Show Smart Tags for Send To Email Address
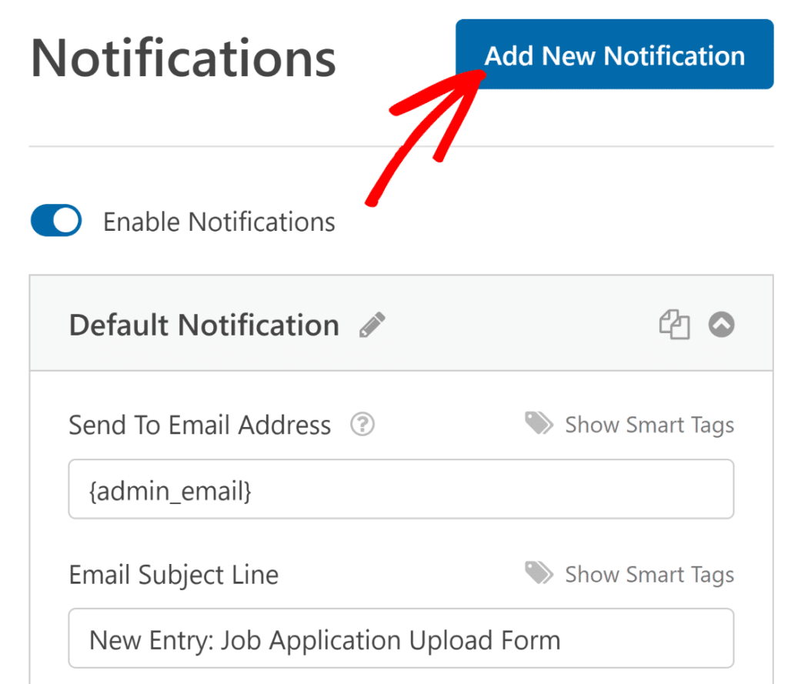This screenshot has height=684, width=788. [x=649, y=424]
